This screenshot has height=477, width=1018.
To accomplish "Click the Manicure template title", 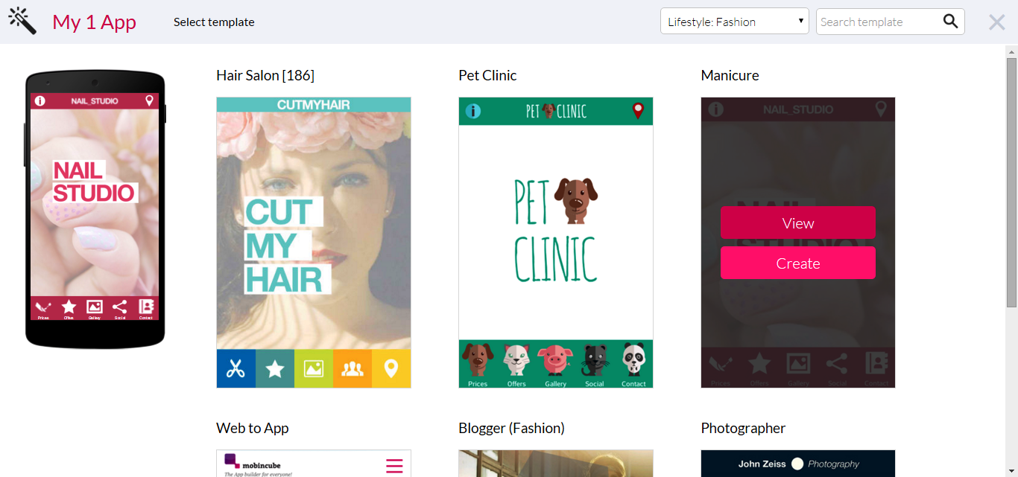I will tap(730, 75).
